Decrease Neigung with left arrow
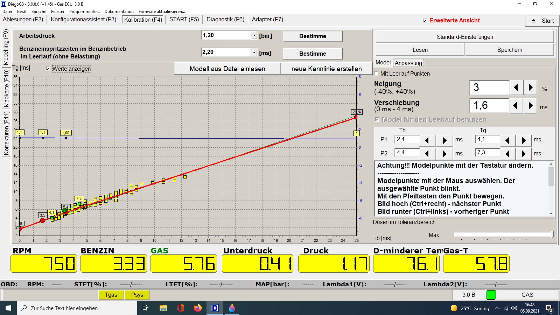 pyautogui.click(x=516, y=87)
